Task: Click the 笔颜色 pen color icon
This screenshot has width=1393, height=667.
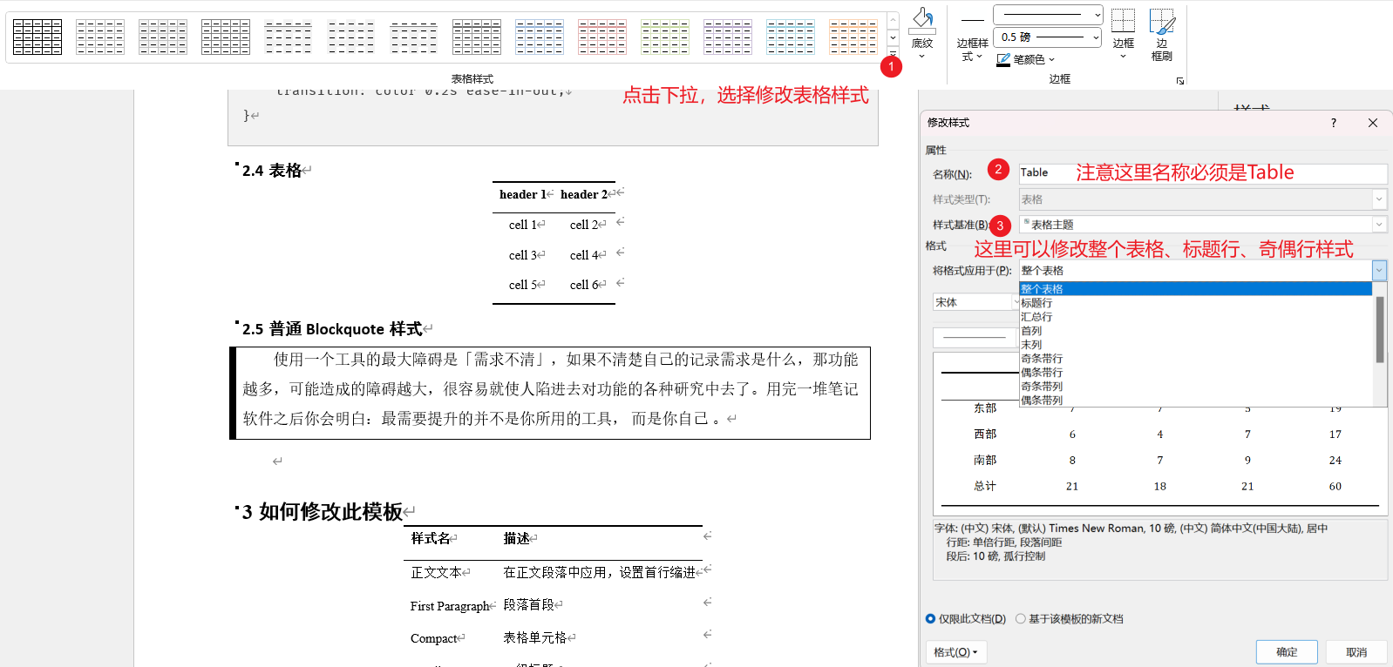Action: point(1004,59)
